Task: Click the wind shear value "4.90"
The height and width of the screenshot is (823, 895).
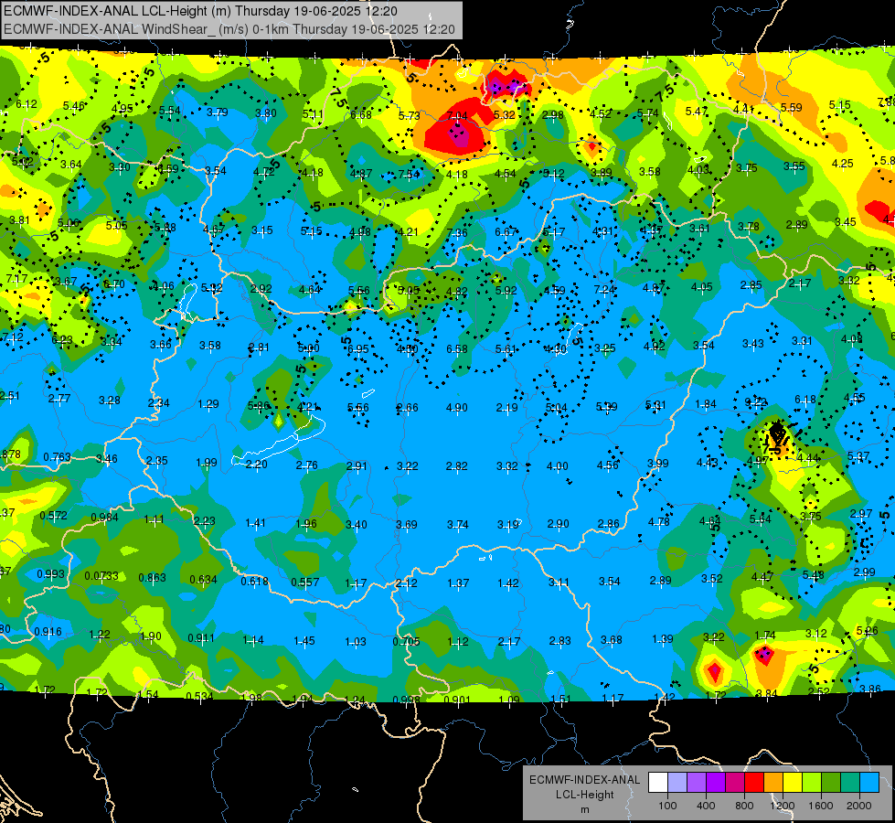Action: [456, 408]
